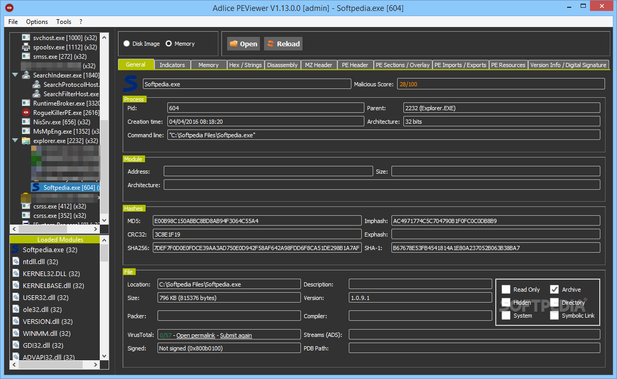Open the Tools menu
This screenshot has height=379, width=617.
pos(64,22)
